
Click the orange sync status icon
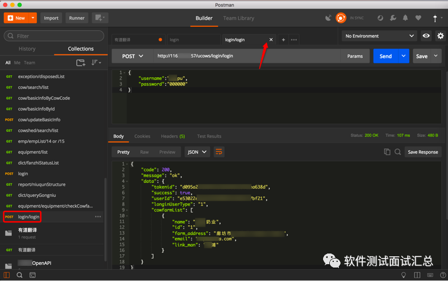[x=340, y=18]
